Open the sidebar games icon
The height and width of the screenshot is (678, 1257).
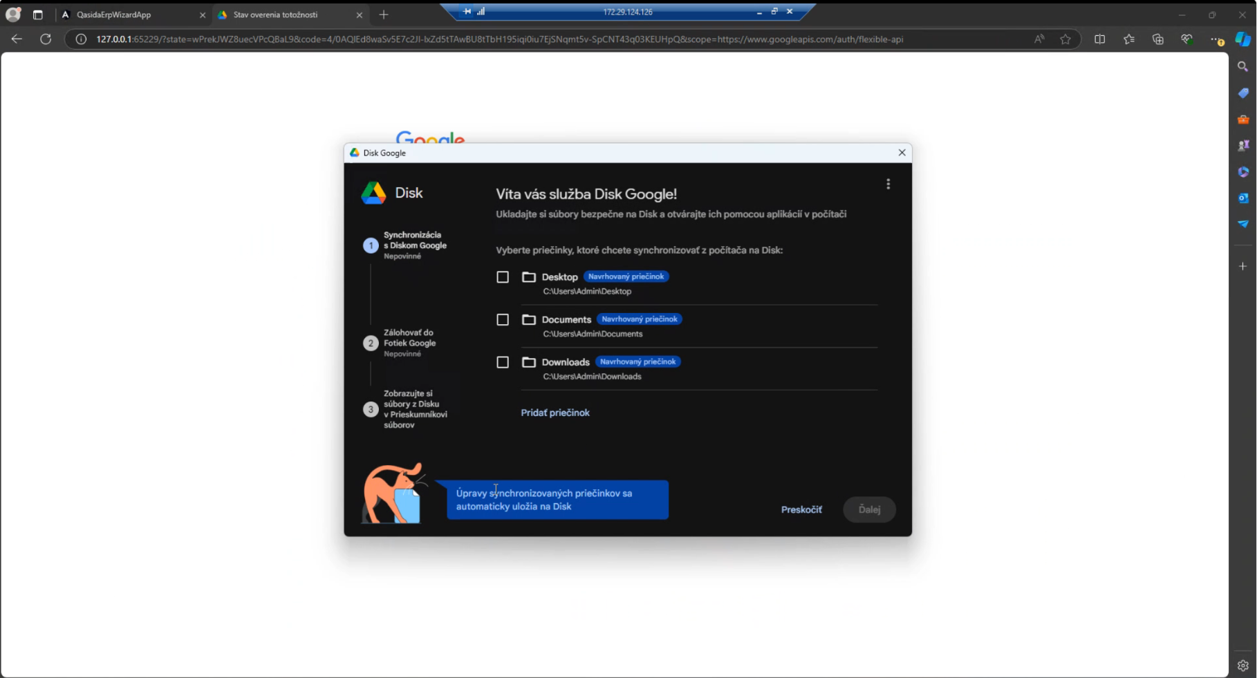click(x=1242, y=145)
